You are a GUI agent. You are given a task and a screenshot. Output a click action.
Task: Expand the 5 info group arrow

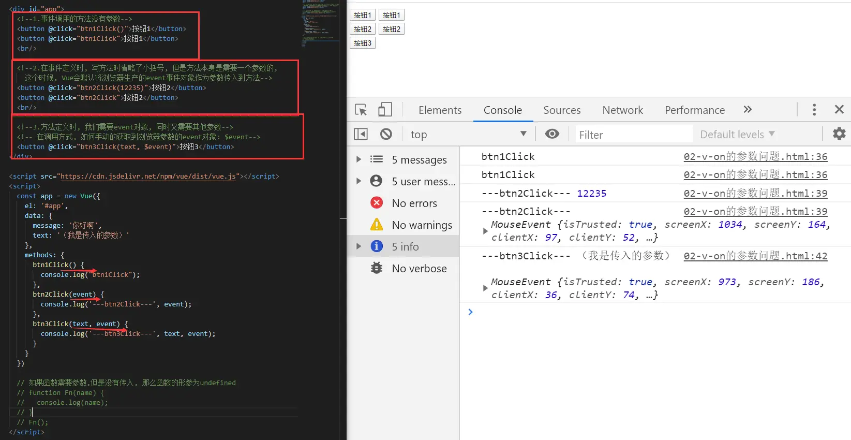pos(359,246)
